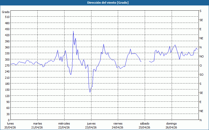Click the chart title "Dirección del viento [Grado]"

coord(104,3)
